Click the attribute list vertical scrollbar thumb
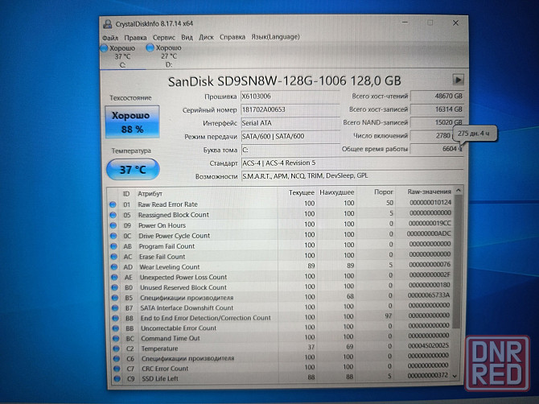Image resolution: width=539 pixels, height=404 pixels. 457,262
